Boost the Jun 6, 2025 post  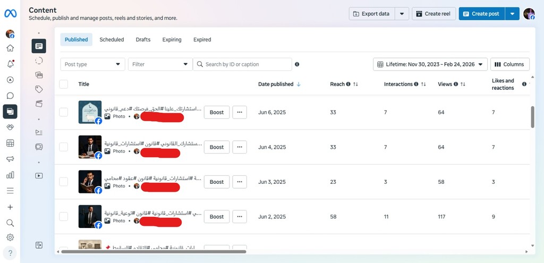tap(217, 112)
